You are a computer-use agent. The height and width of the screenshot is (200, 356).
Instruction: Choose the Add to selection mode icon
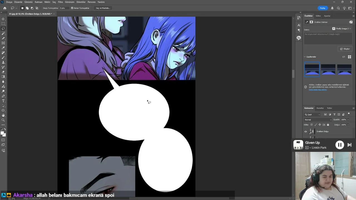[27, 8]
